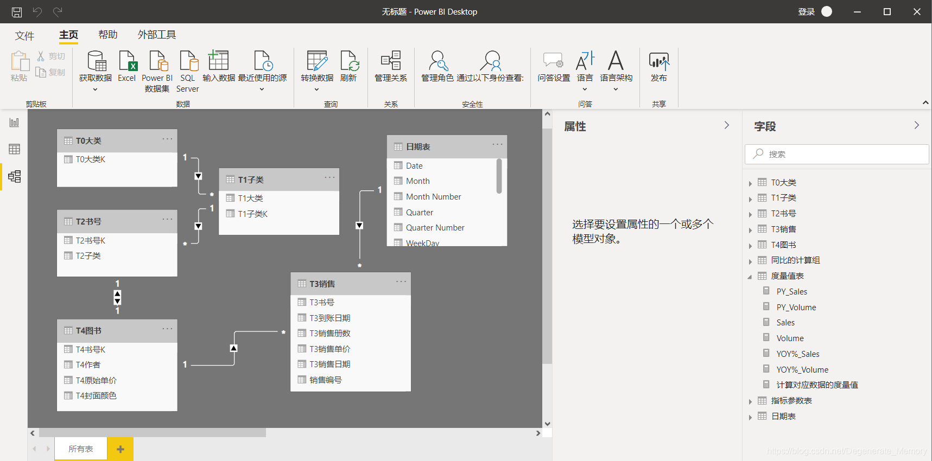Select the 主页 ribbon tab
Viewport: 932px width, 461px height.
pos(69,35)
